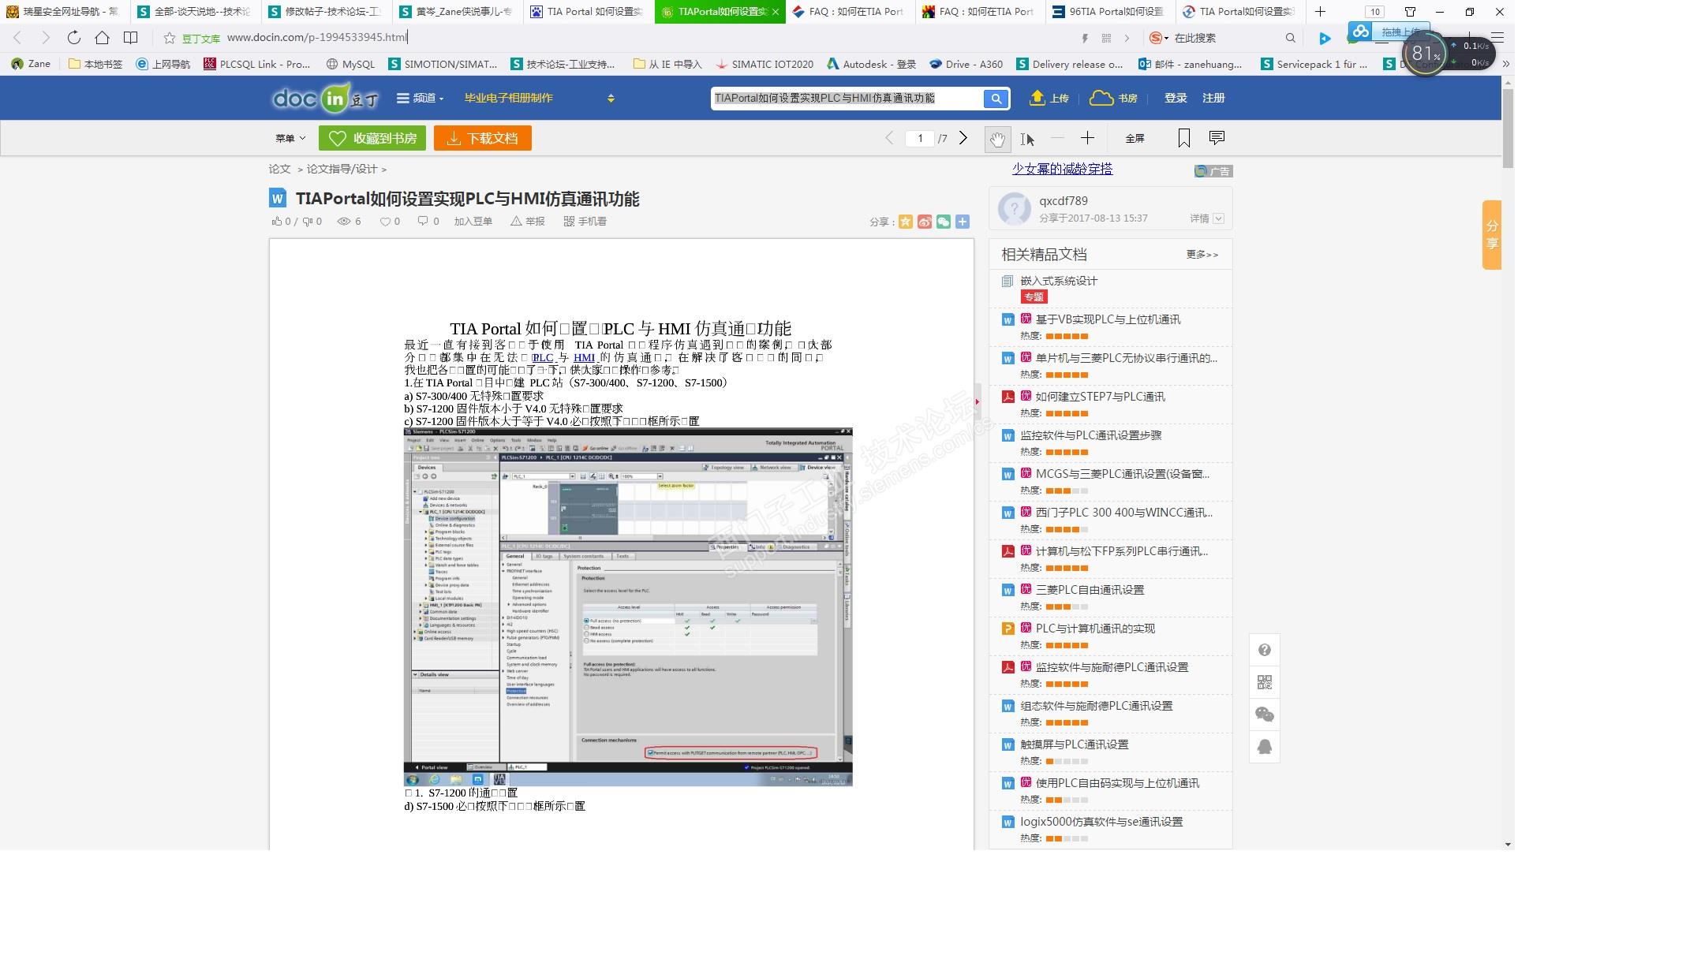
Task: Switch to the 96TIA Portal browser tab
Action: tap(1108, 12)
